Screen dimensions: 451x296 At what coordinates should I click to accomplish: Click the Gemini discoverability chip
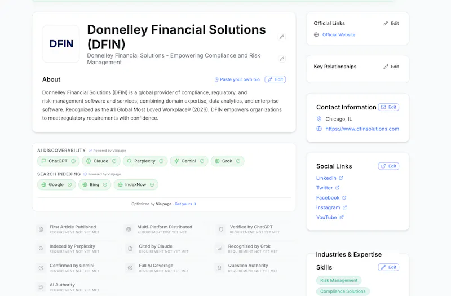[x=189, y=161]
